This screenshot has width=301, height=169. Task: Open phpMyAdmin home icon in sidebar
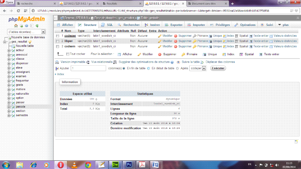coord(16,26)
